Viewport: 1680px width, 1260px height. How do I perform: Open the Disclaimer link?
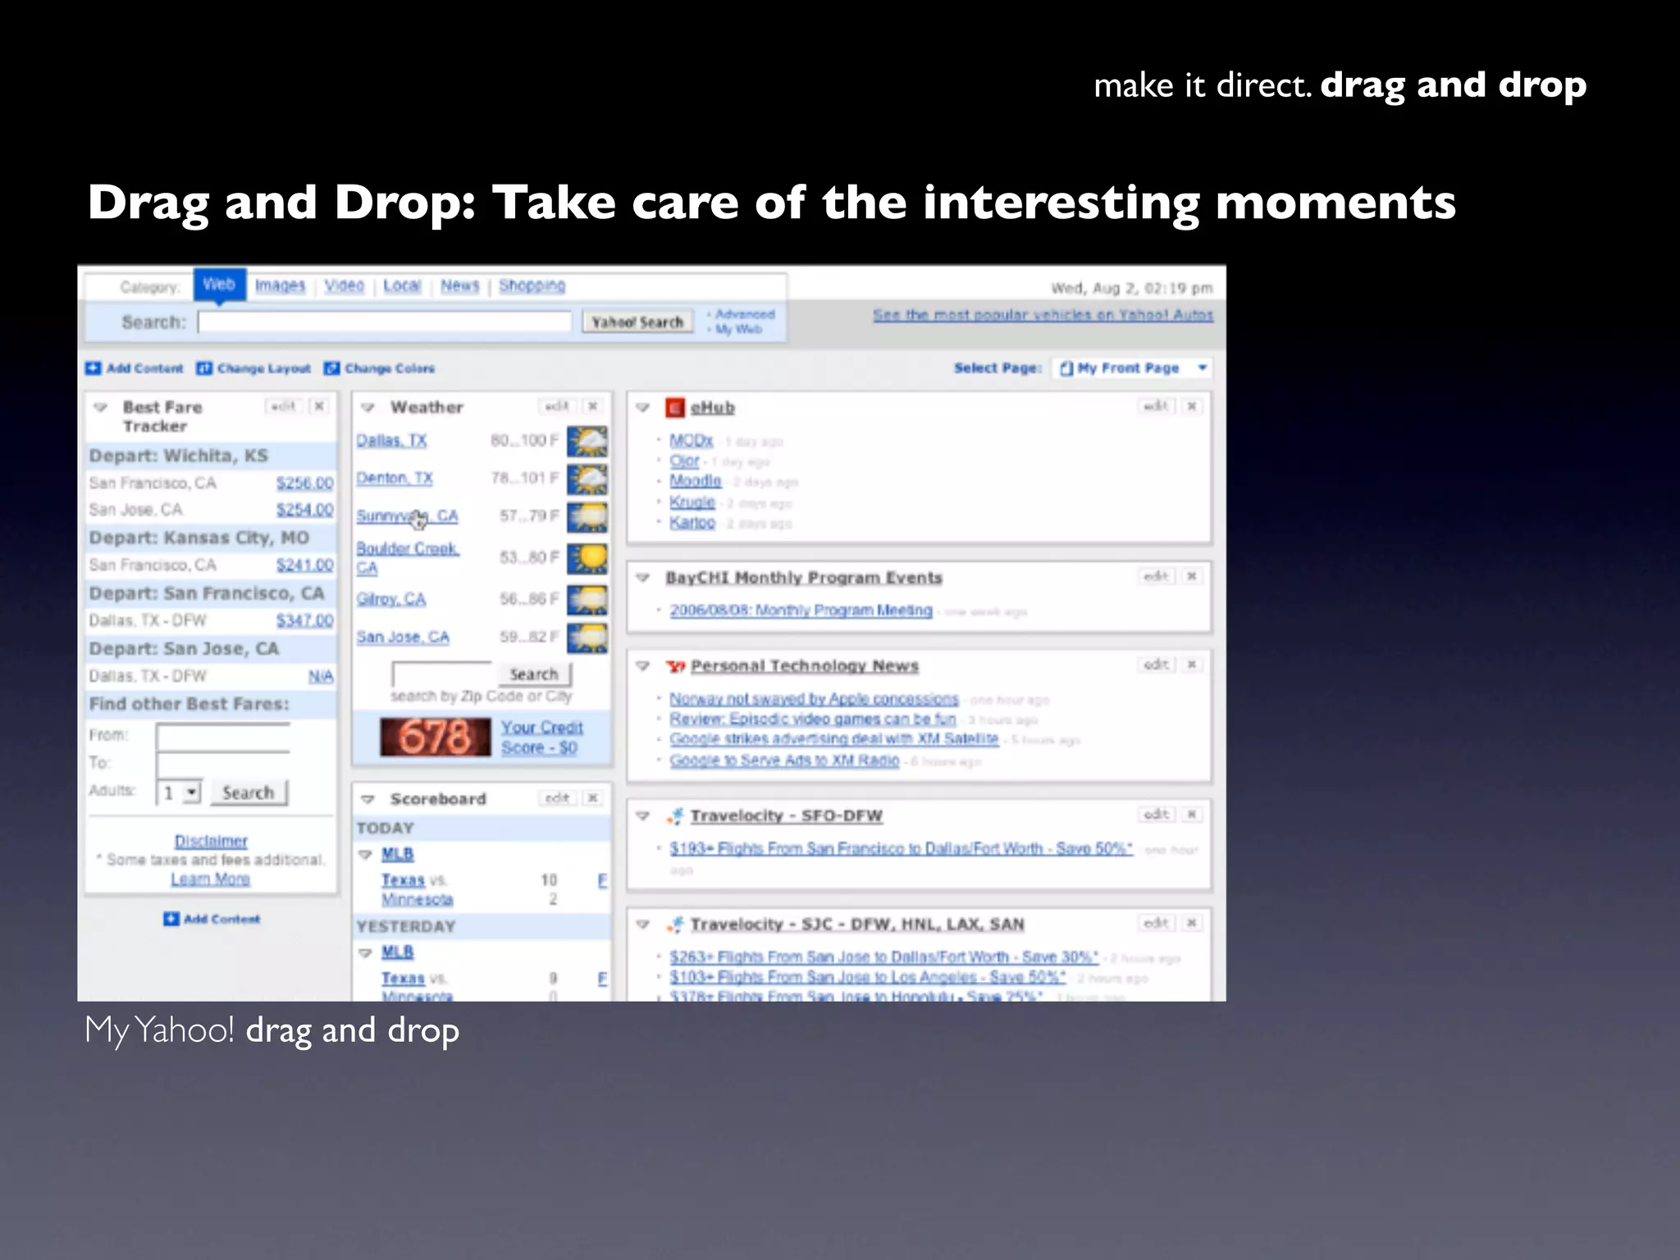tap(211, 841)
